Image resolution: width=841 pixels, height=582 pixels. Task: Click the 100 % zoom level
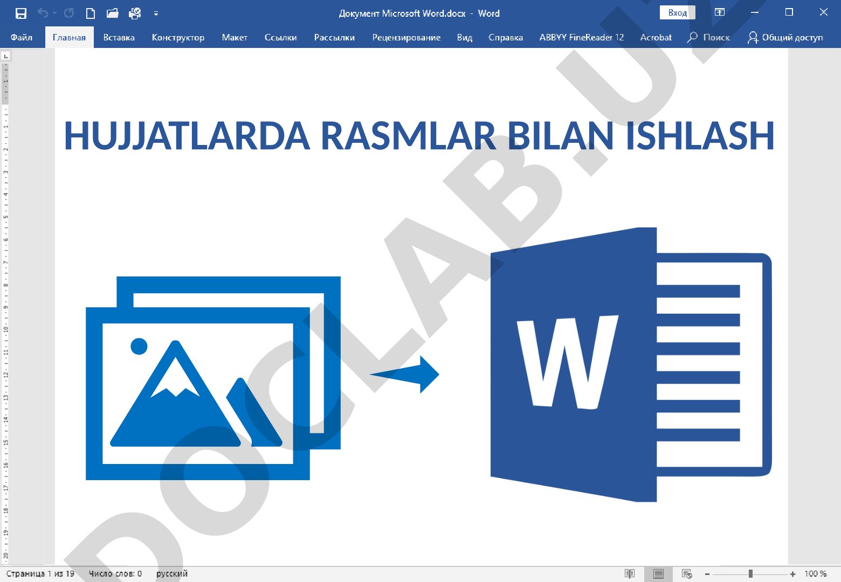point(815,573)
